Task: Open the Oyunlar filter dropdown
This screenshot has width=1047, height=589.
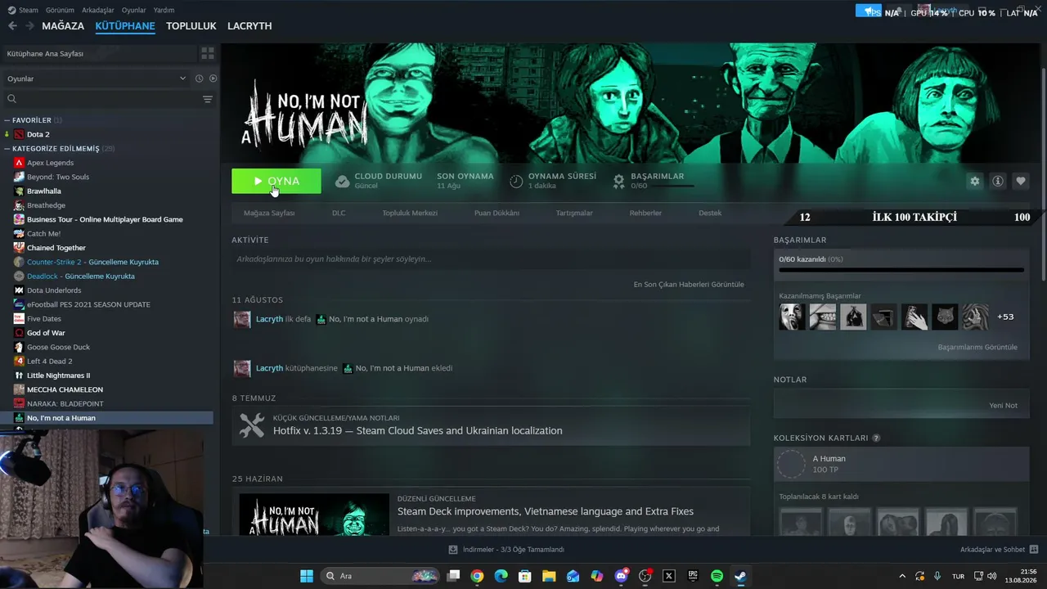Action: (x=97, y=79)
